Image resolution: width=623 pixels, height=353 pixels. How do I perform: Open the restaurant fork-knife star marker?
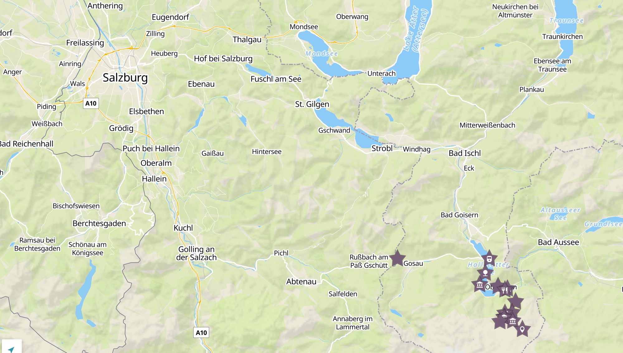pyautogui.click(x=505, y=290)
